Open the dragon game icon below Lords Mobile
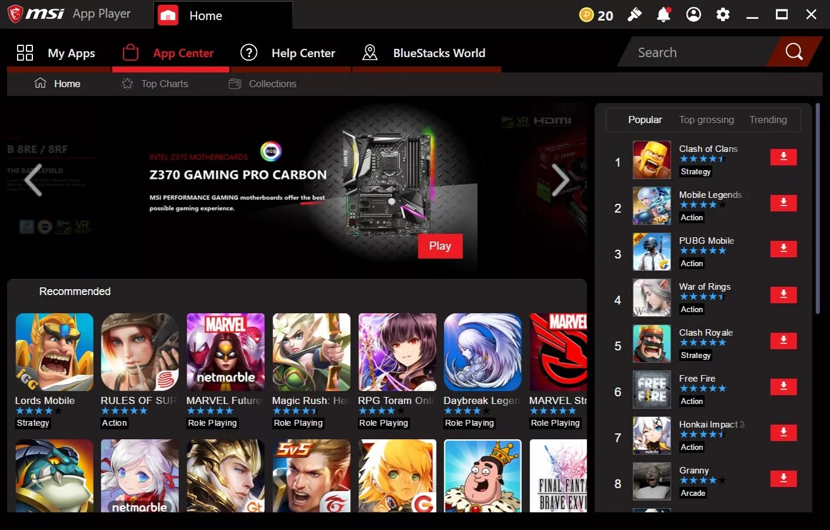 [x=54, y=476]
